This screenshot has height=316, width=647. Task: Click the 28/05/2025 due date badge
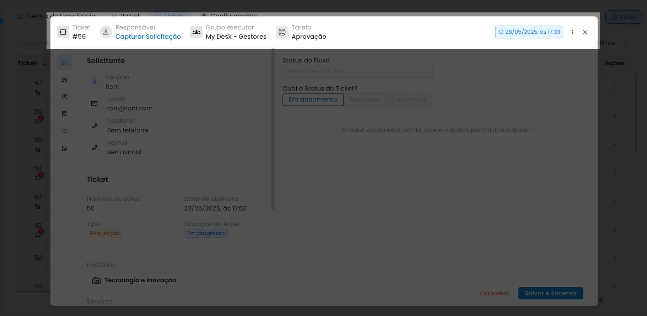tap(529, 32)
